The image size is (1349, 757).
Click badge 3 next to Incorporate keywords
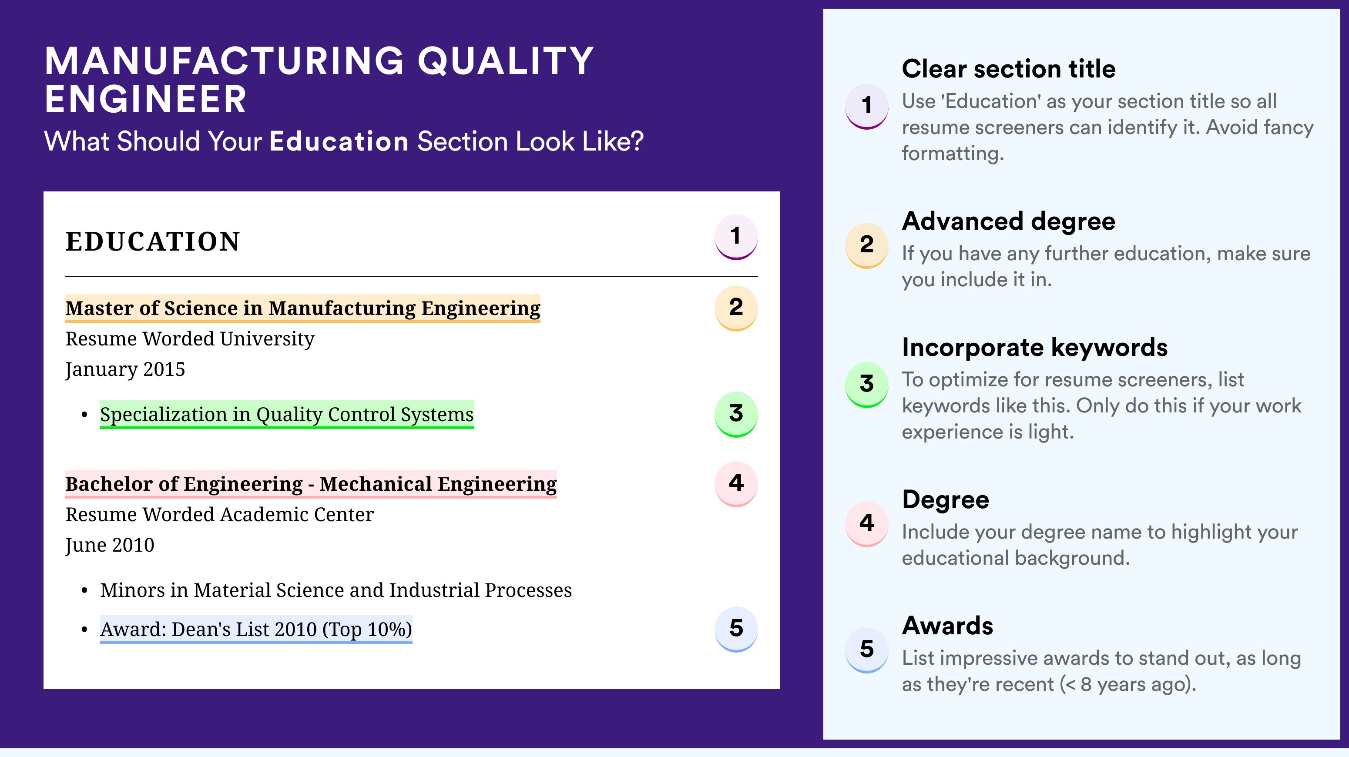(x=867, y=385)
